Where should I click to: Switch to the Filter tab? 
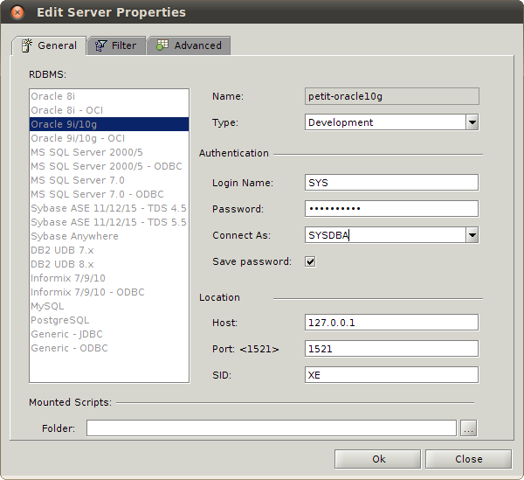click(116, 45)
